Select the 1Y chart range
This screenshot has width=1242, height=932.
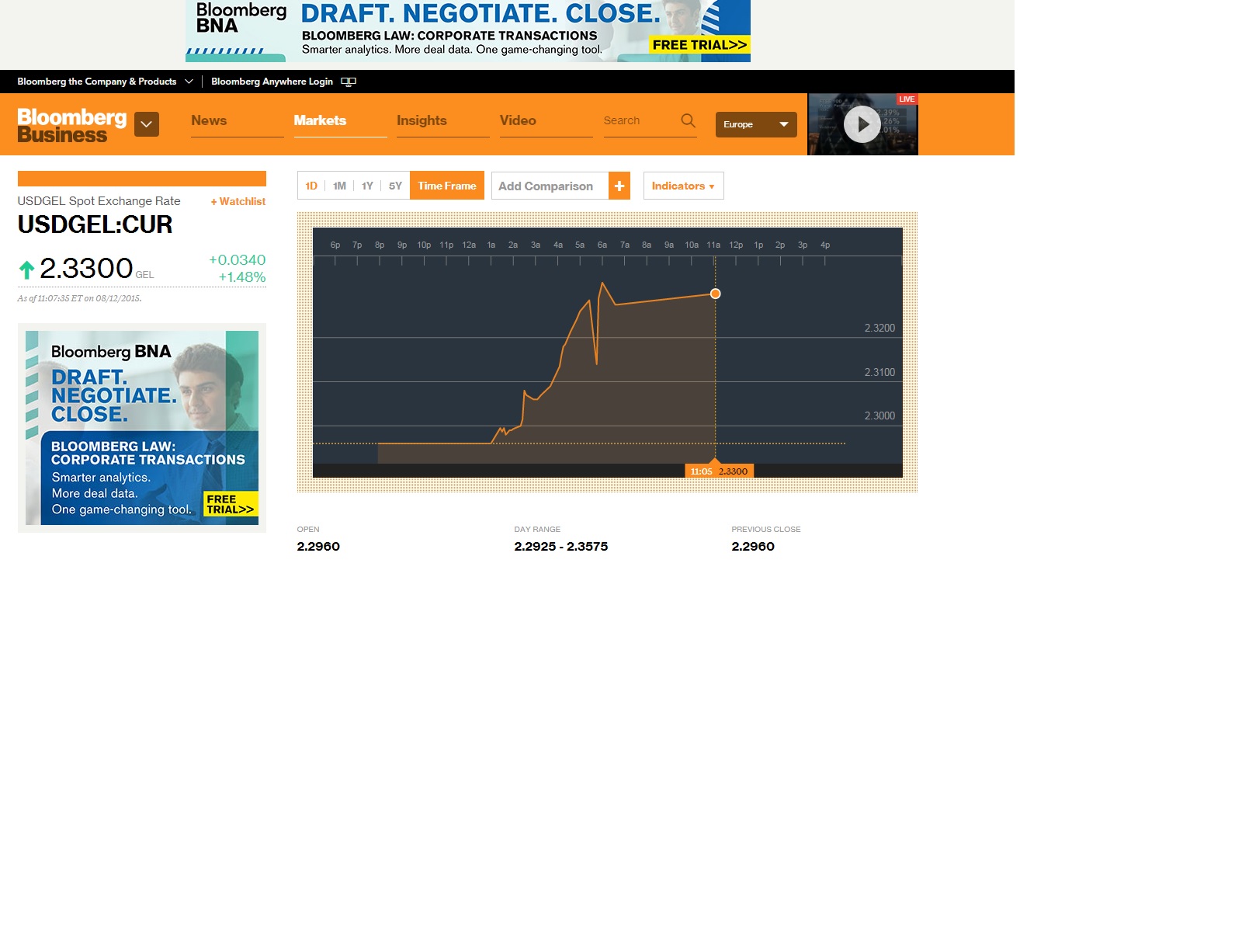coord(367,186)
